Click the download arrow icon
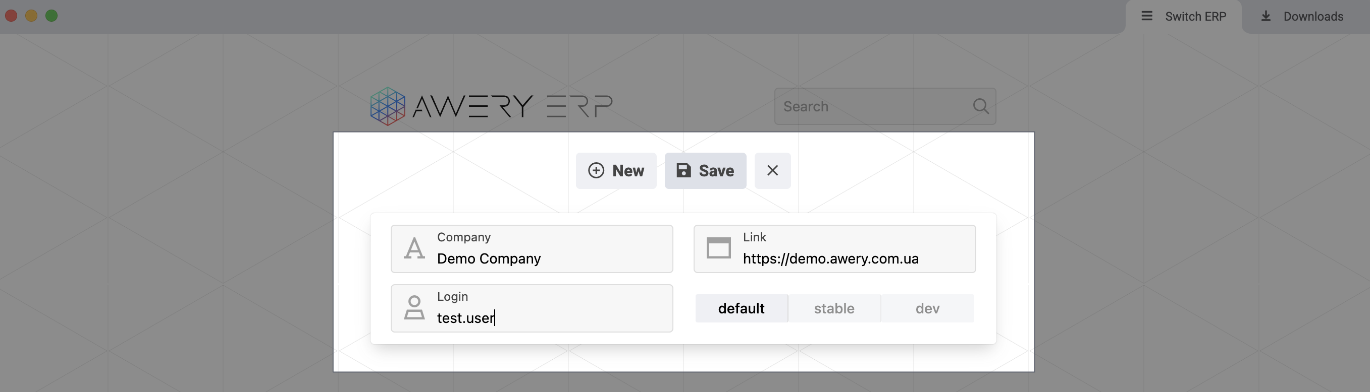 (x=1266, y=16)
